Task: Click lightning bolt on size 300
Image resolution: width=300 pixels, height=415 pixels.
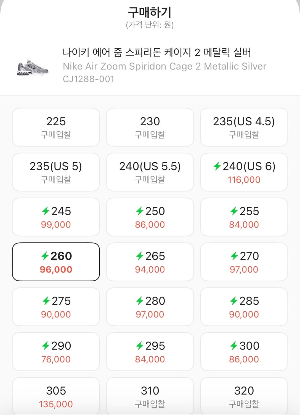Action: [234, 346]
